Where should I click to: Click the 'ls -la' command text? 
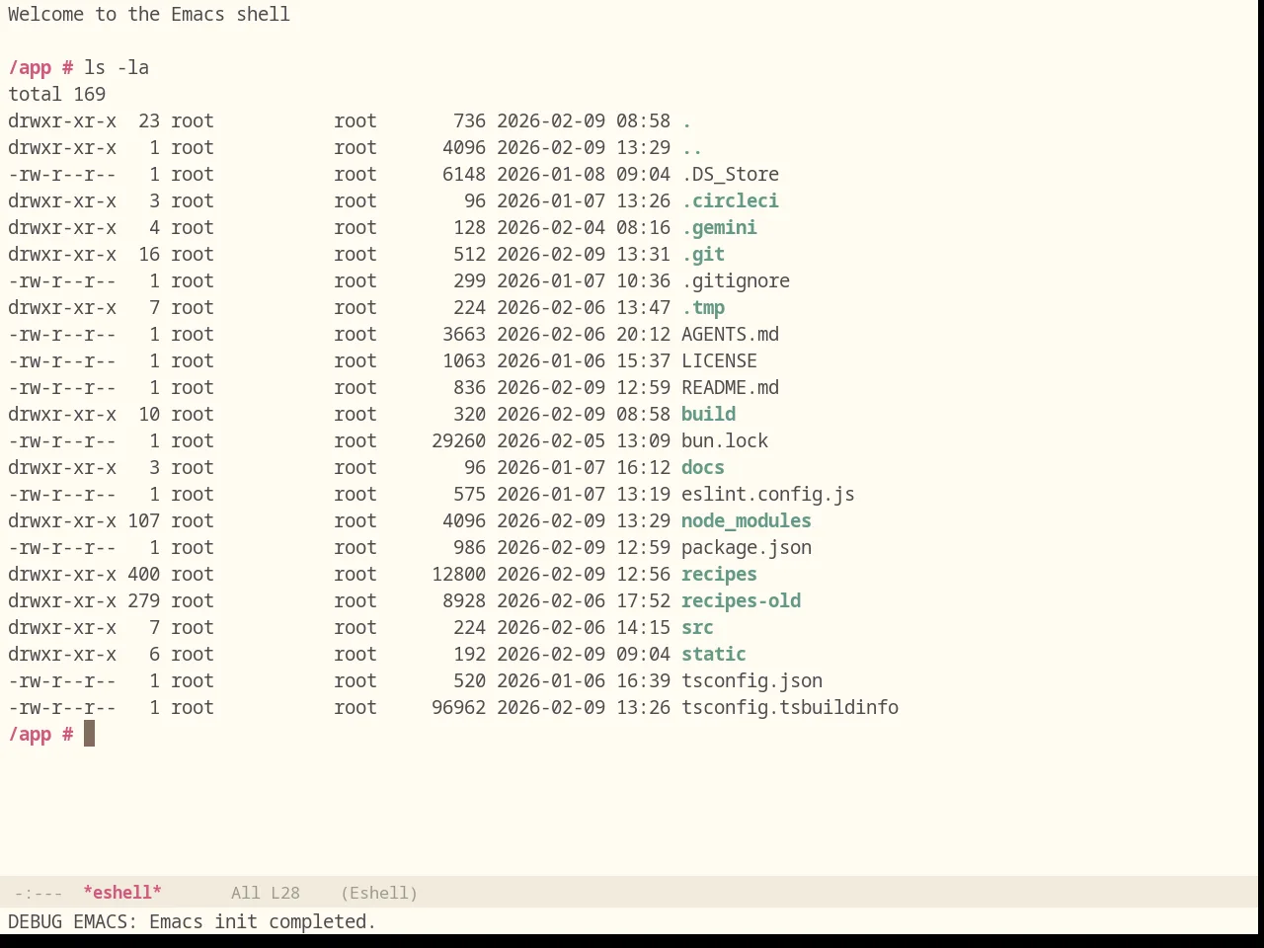pos(117,67)
